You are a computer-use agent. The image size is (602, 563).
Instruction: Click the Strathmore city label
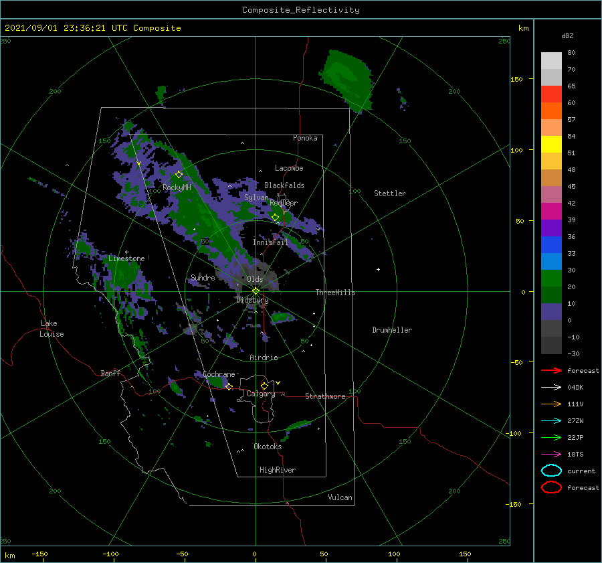coord(325,396)
